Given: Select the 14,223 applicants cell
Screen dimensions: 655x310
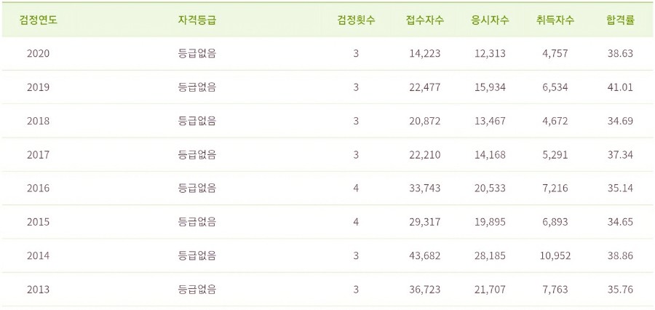Looking at the screenshot, I should coord(425,54).
